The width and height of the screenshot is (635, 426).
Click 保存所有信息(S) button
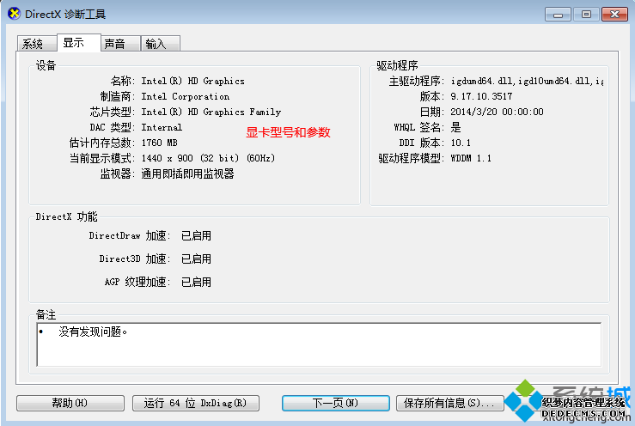click(x=449, y=403)
